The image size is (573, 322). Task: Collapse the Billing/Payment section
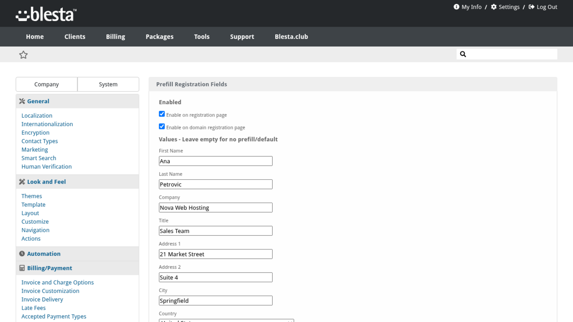coord(77,268)
